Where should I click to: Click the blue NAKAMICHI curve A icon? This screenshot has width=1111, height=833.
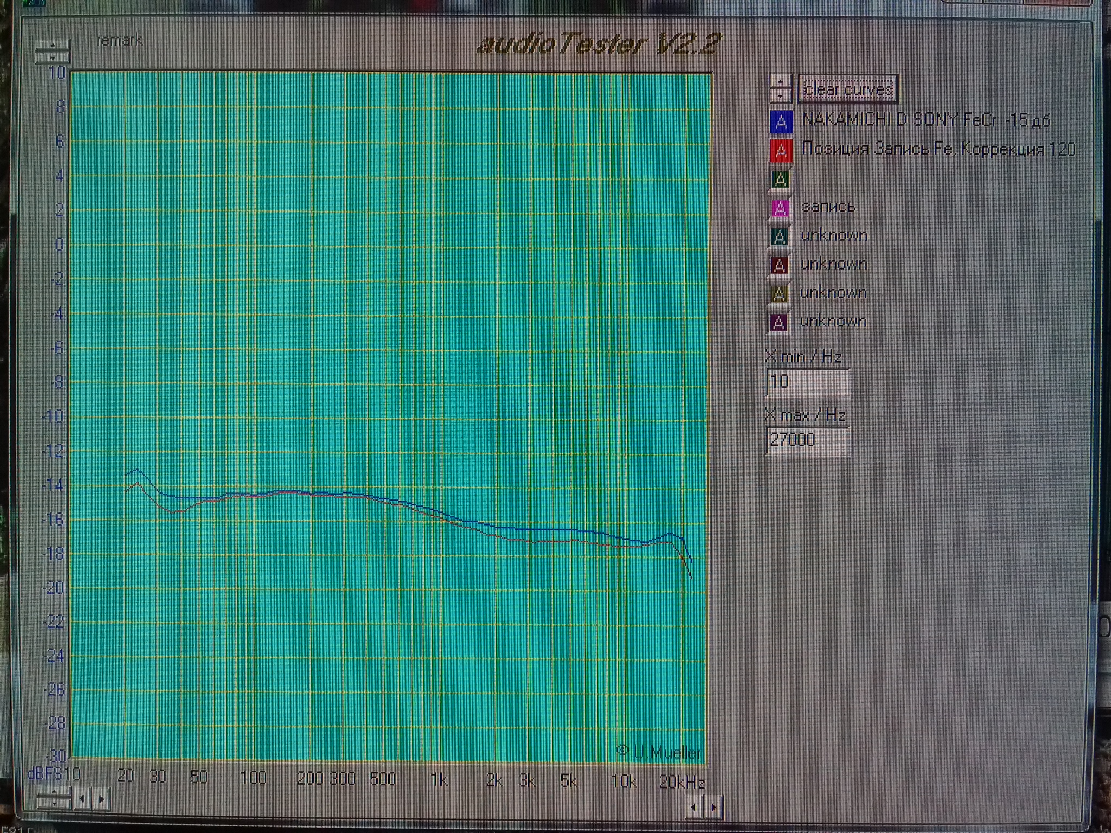[x=781, y=121]
